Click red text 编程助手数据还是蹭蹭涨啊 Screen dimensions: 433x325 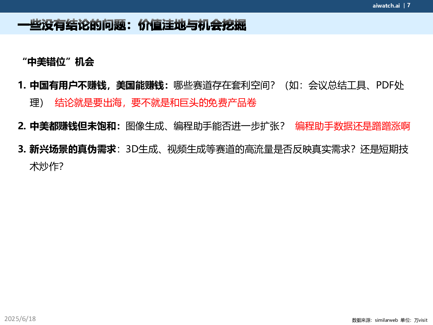(x=353, y=126)
